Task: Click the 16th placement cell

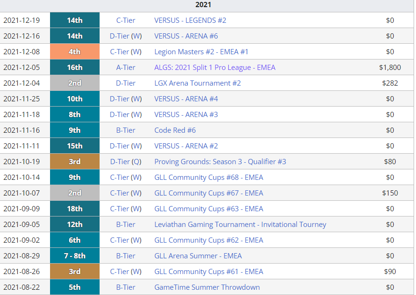Action: click(75, 68)
